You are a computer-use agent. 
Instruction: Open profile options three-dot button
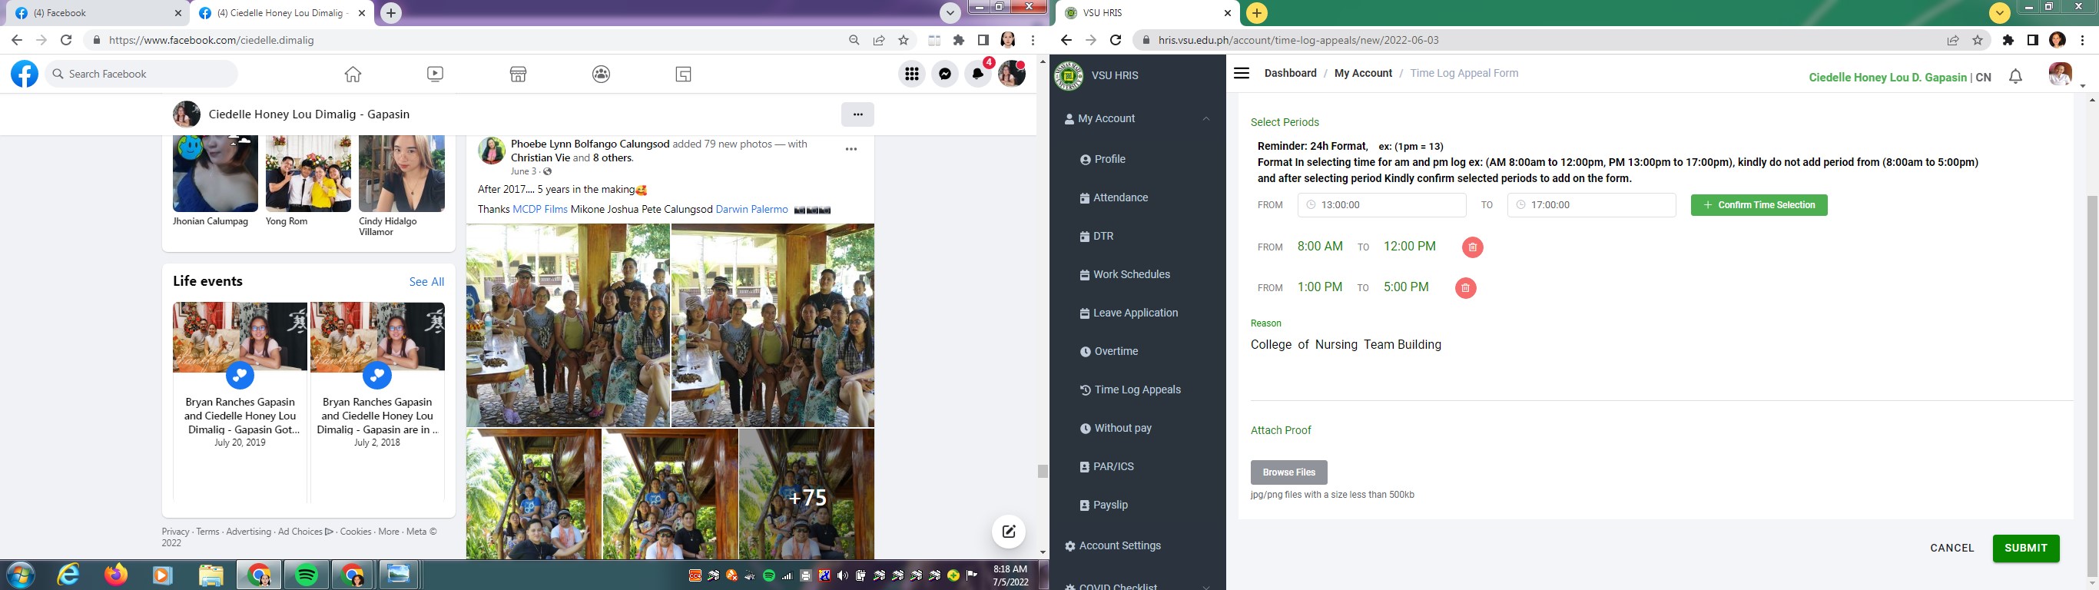click(x=857, y=114)
